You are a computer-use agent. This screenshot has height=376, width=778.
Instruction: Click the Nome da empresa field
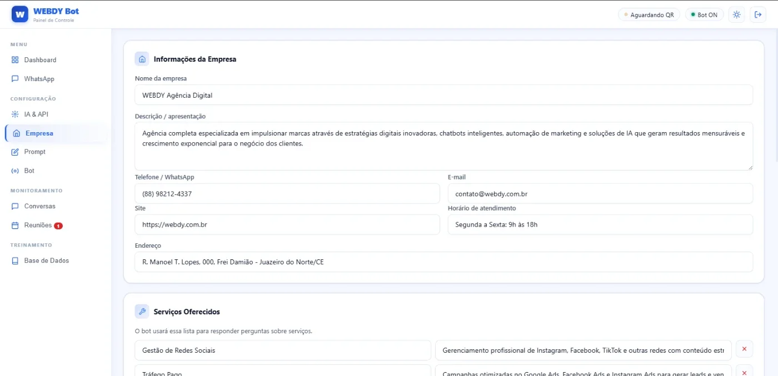click(443, 95)
